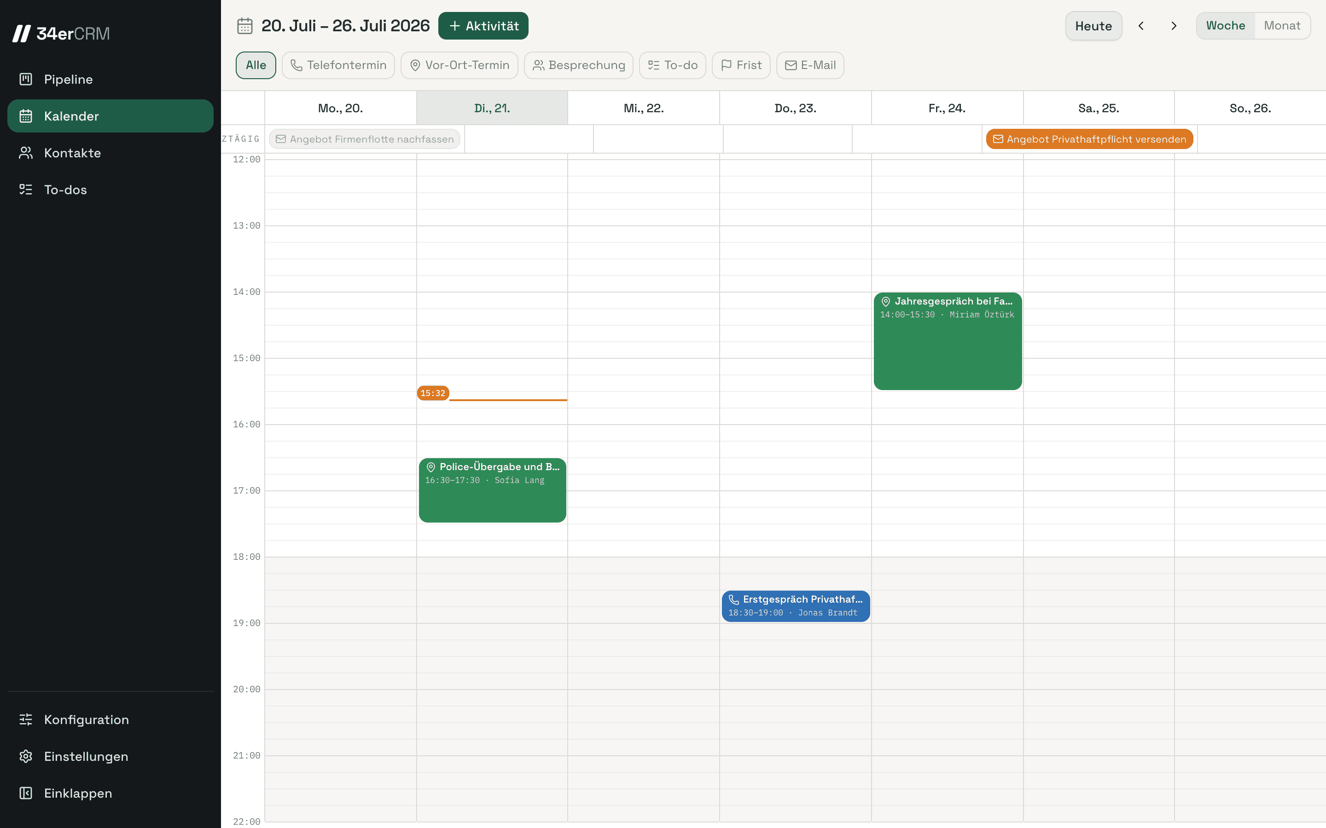Open the Erstgespräch call with Jonas Brandt
Viewport: 1326px width, 828px height.
tap(796, 606)
